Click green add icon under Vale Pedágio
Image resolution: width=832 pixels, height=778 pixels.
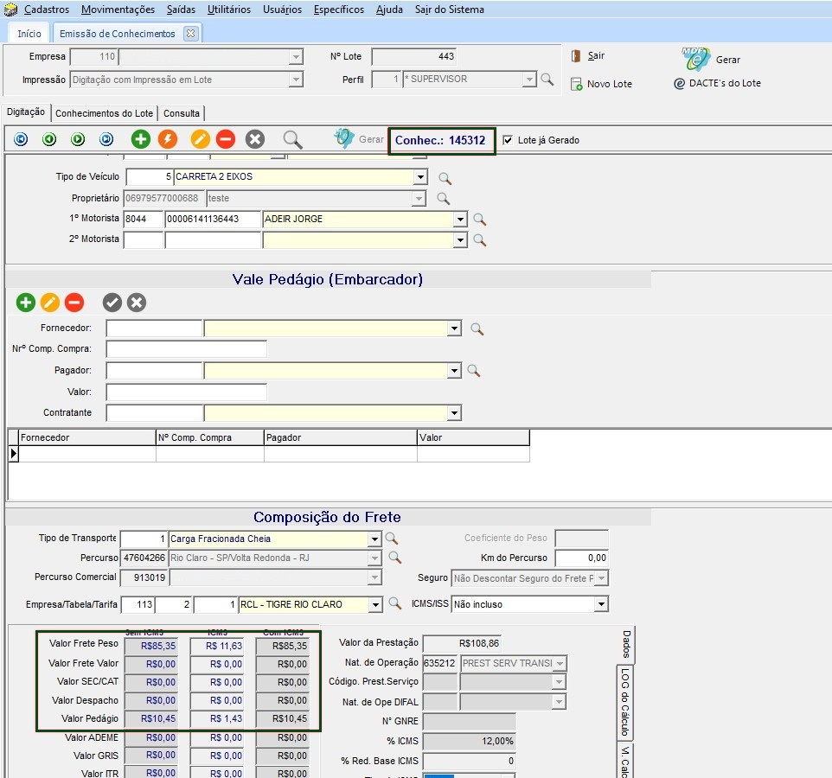[25, 303]
